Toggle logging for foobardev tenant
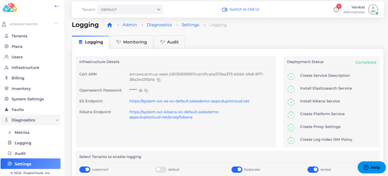This screenshot has height=176, width=388. (x=237, y=170)
